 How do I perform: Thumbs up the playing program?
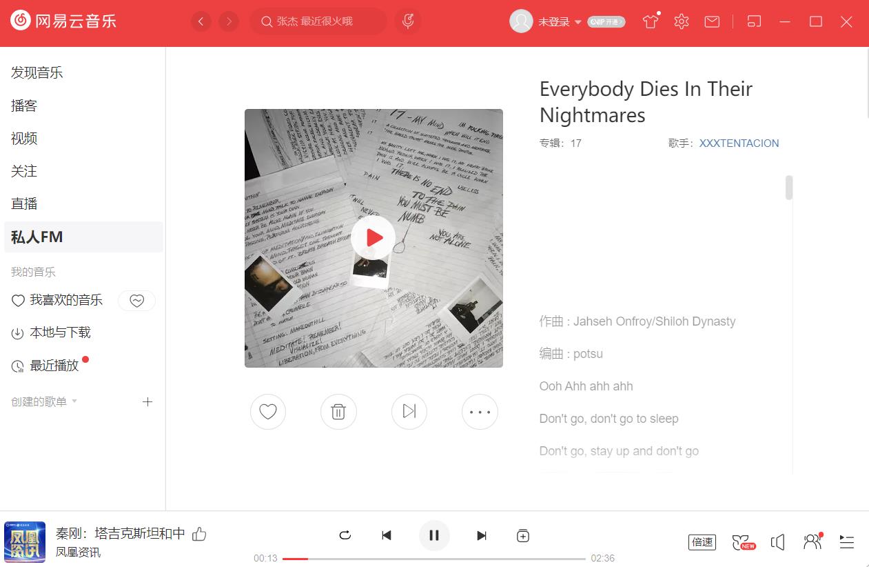199,534
